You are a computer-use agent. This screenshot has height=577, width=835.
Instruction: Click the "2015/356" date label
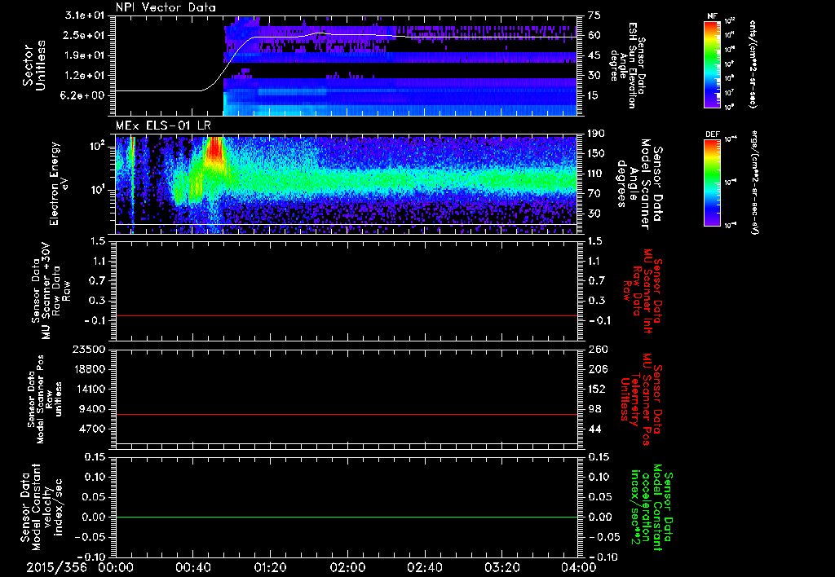coord(56,568)
